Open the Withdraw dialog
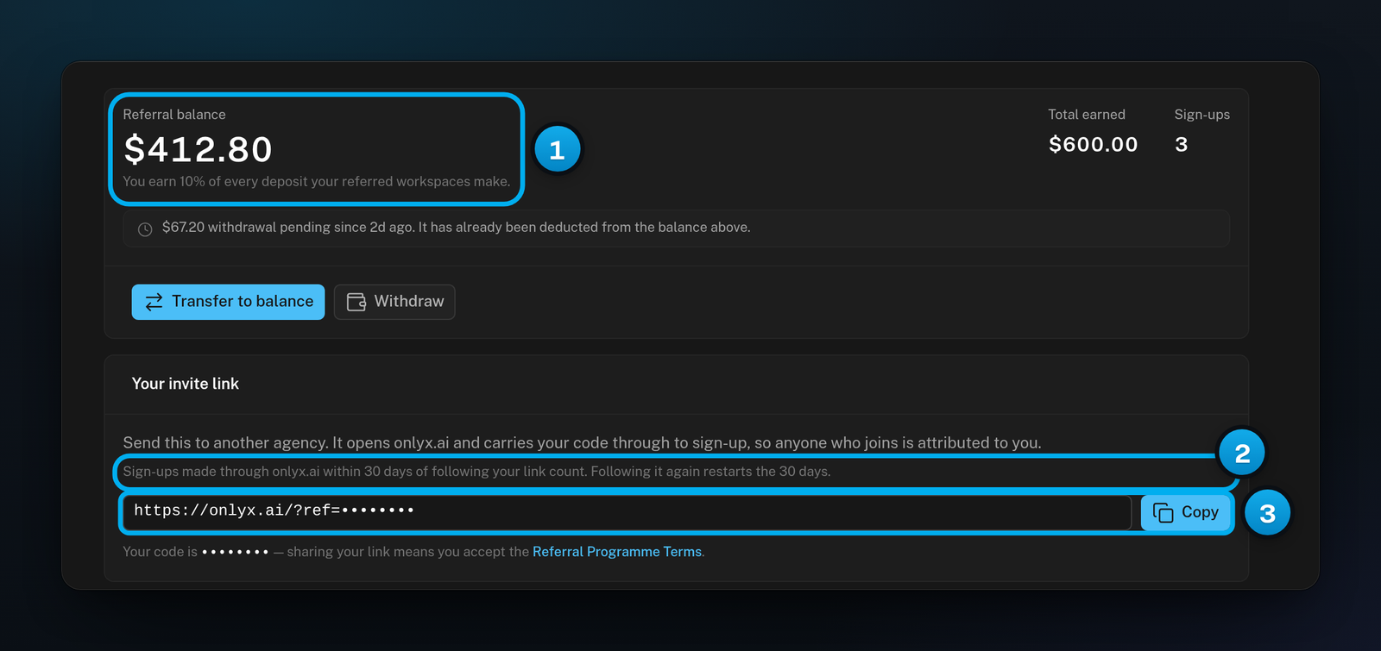The height and width of the screenshot is (651, 1381). [x=394, y=302]
